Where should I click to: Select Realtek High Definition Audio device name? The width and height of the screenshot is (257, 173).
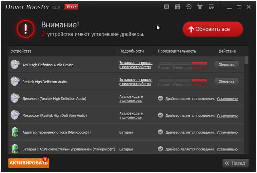(45, 82)
